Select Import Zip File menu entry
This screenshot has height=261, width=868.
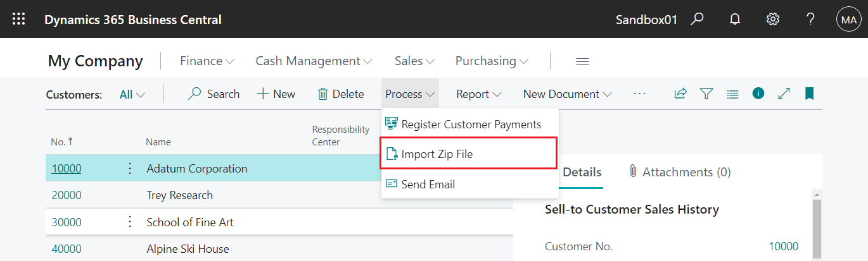click(469, 154)
